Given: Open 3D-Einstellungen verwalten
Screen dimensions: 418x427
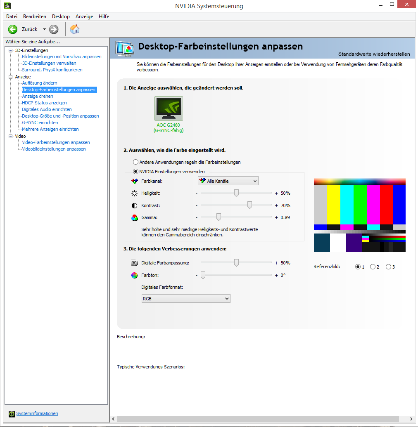Looking at the screenshot, I should [x=49, y=63].
